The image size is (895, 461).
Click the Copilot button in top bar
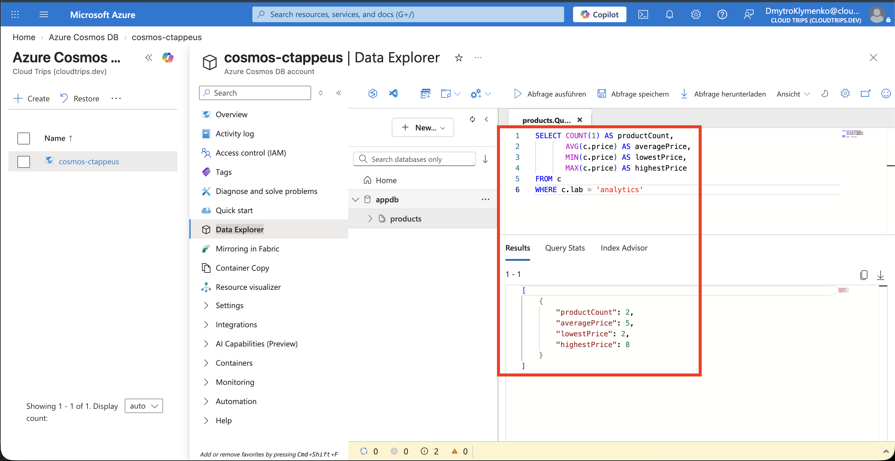tap(600, 14)
